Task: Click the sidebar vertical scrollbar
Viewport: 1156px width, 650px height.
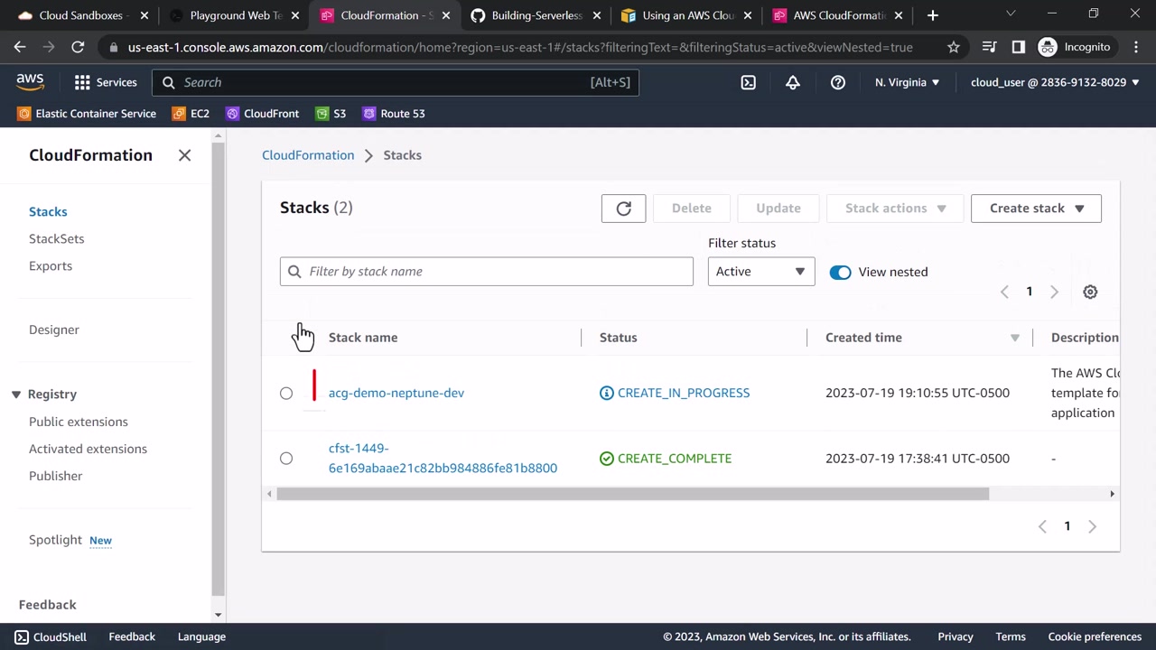Action: click(218, 370)
